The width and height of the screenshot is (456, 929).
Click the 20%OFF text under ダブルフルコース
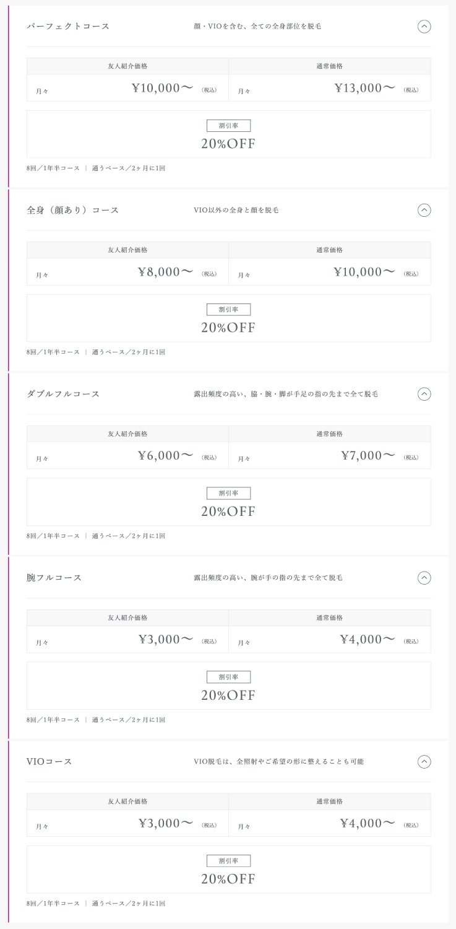[x=228, y=512]
